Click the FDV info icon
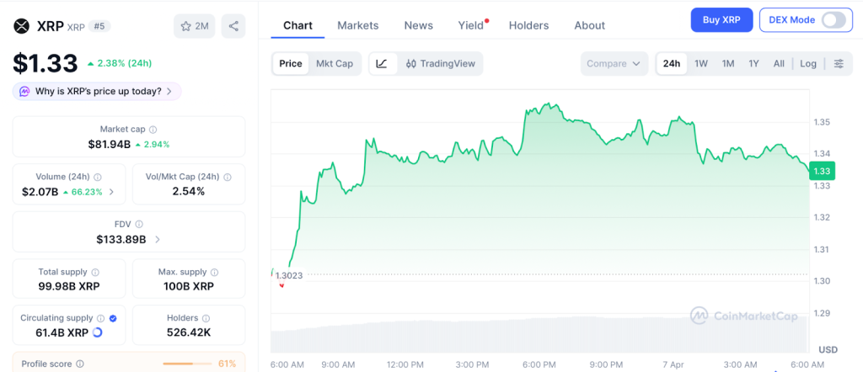Viewport: 863px width, 372px height. click(x=139, y=225)
